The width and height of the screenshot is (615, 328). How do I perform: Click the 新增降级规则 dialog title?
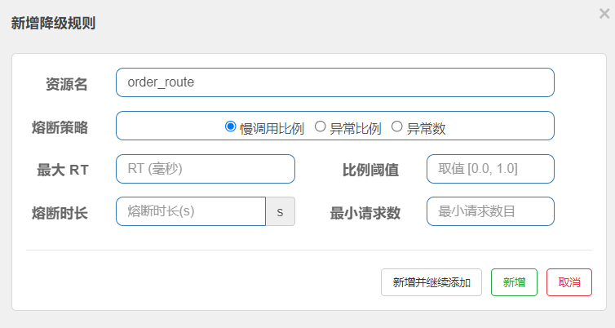tap(53, 24)
